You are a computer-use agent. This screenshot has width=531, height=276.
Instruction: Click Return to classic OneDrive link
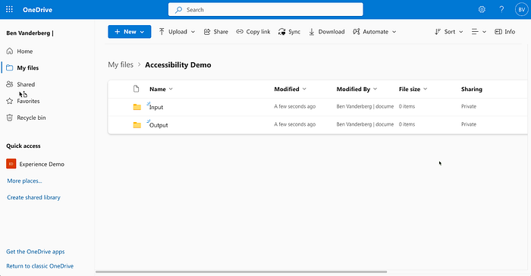(39, 266)
